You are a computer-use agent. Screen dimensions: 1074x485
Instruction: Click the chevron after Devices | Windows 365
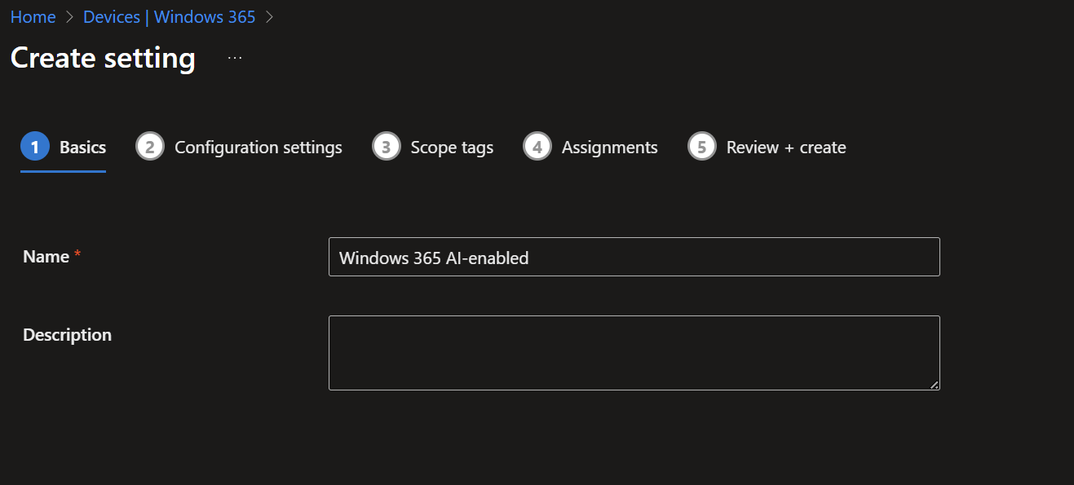(270, 17)
